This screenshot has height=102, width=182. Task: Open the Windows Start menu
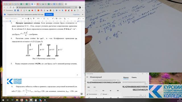3,100
